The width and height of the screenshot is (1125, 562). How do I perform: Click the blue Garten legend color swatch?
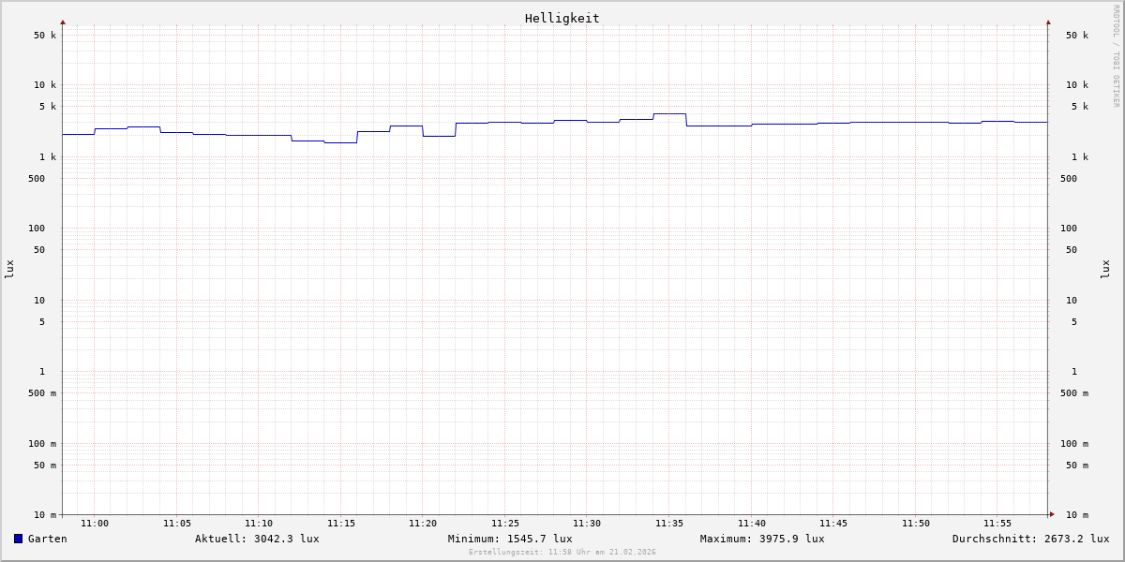pos(18,539)
